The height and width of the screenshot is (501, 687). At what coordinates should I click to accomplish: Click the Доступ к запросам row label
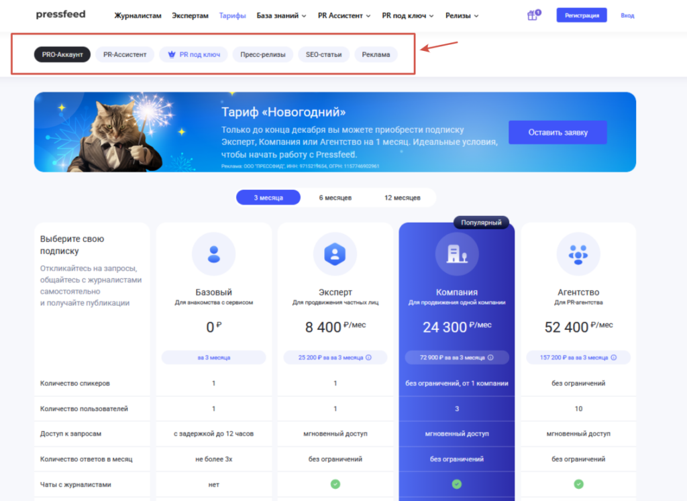70,433
